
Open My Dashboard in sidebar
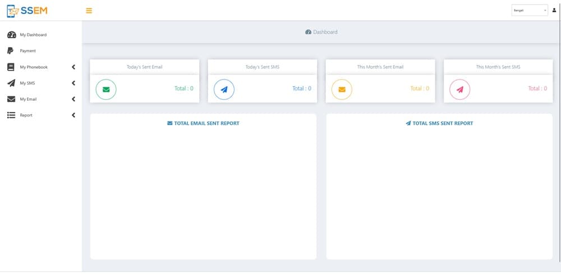pyautogui.click(x=33, y=35)
